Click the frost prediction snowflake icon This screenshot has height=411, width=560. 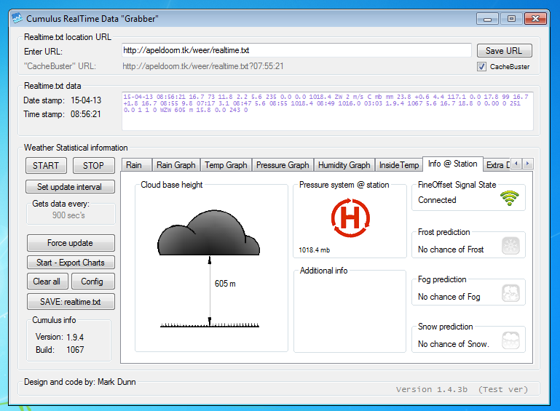511,246
